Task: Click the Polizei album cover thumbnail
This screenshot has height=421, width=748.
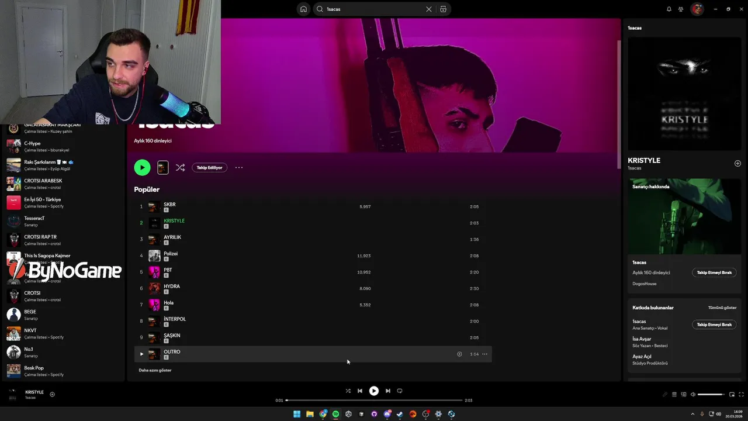Action: 154,256
